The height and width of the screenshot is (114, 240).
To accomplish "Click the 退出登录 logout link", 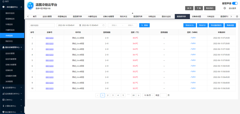I will pyautogui.click(x=232, y=8).
